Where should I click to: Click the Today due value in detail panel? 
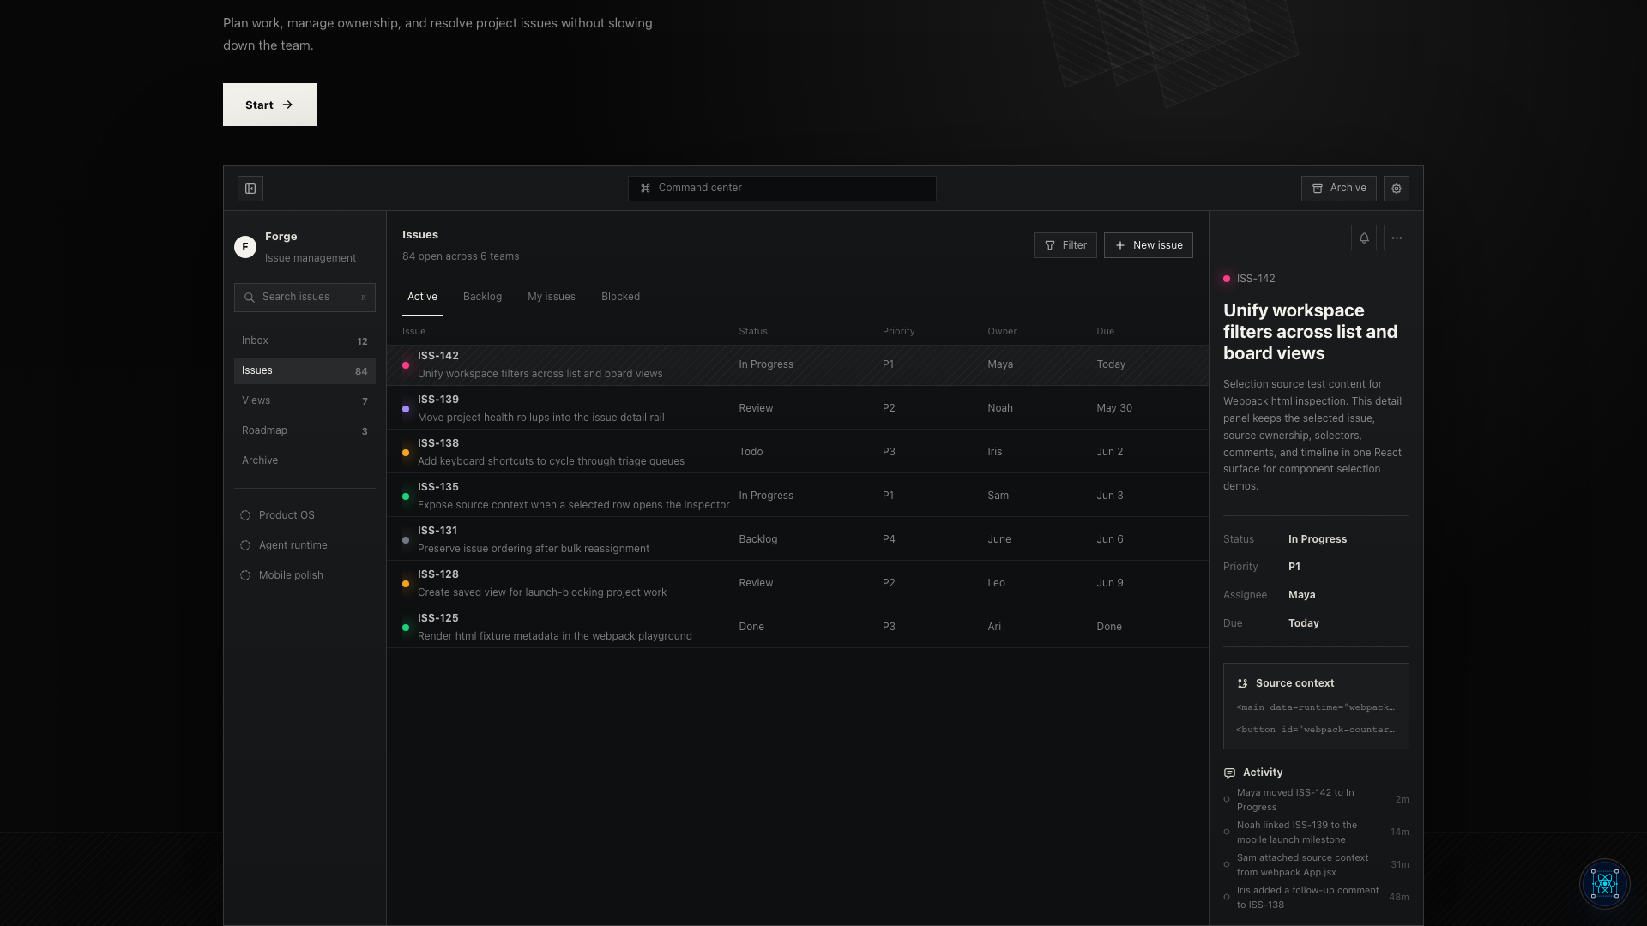click(1303, 623)
